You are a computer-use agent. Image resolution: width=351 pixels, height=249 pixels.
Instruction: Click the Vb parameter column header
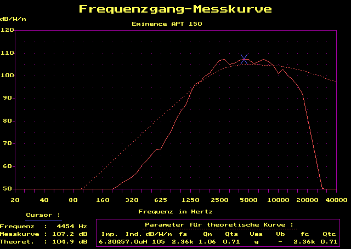point(280,234)
